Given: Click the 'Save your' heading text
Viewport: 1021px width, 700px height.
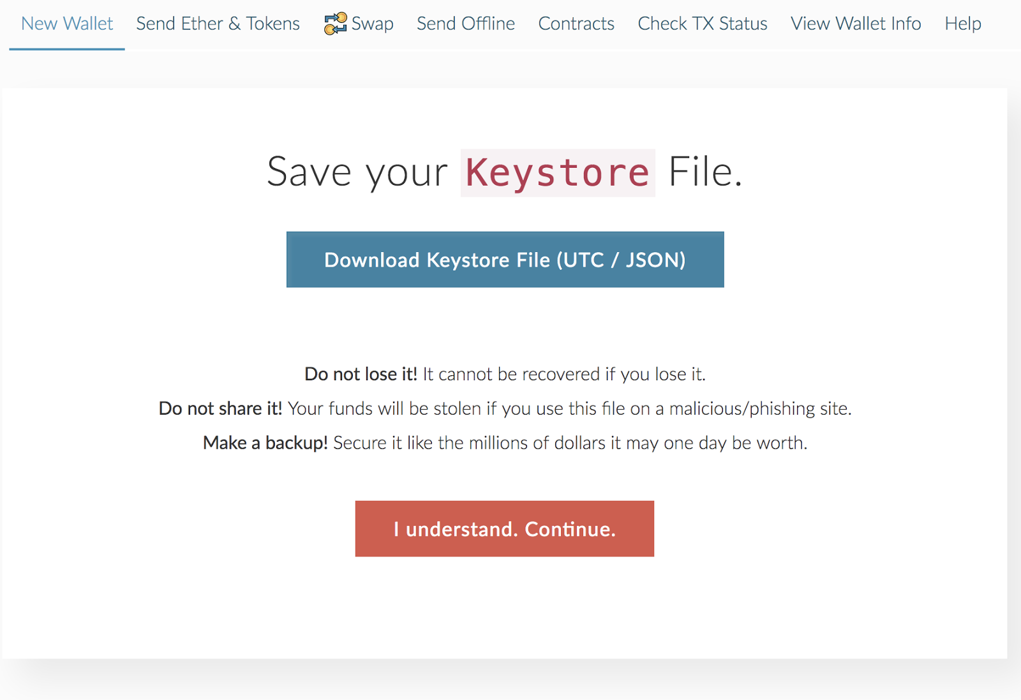Looking at the screenshot, I should (357, 172).
